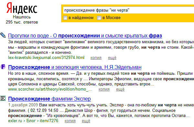Open 'копия' for the scorcher.ru result
Image resolution: width=194 pixels, height=127 pixels.
tap(104, 89)
